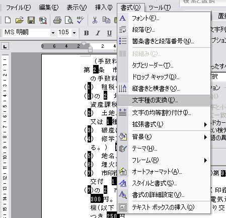The height and width of the screenshot is (218, 226).
Task: Select 文字種の変換(E)... highlighted entry
Action: (x=164, y=100)
